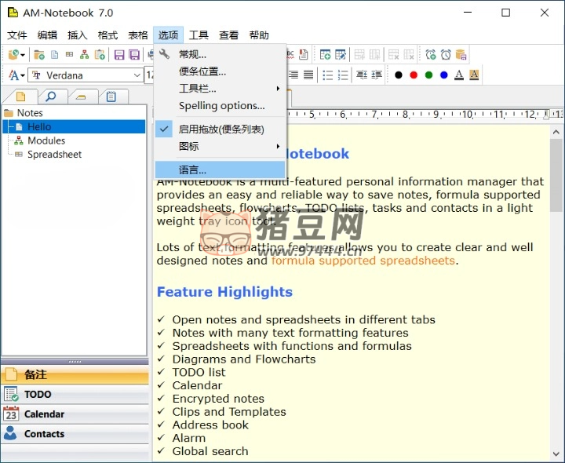This screenshot has height=463, width=565.
Task: Toggle bulleted list formatting
Action: (x=327, y=75)
